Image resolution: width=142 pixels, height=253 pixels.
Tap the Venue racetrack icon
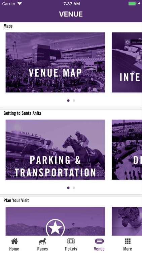(99, 242)
